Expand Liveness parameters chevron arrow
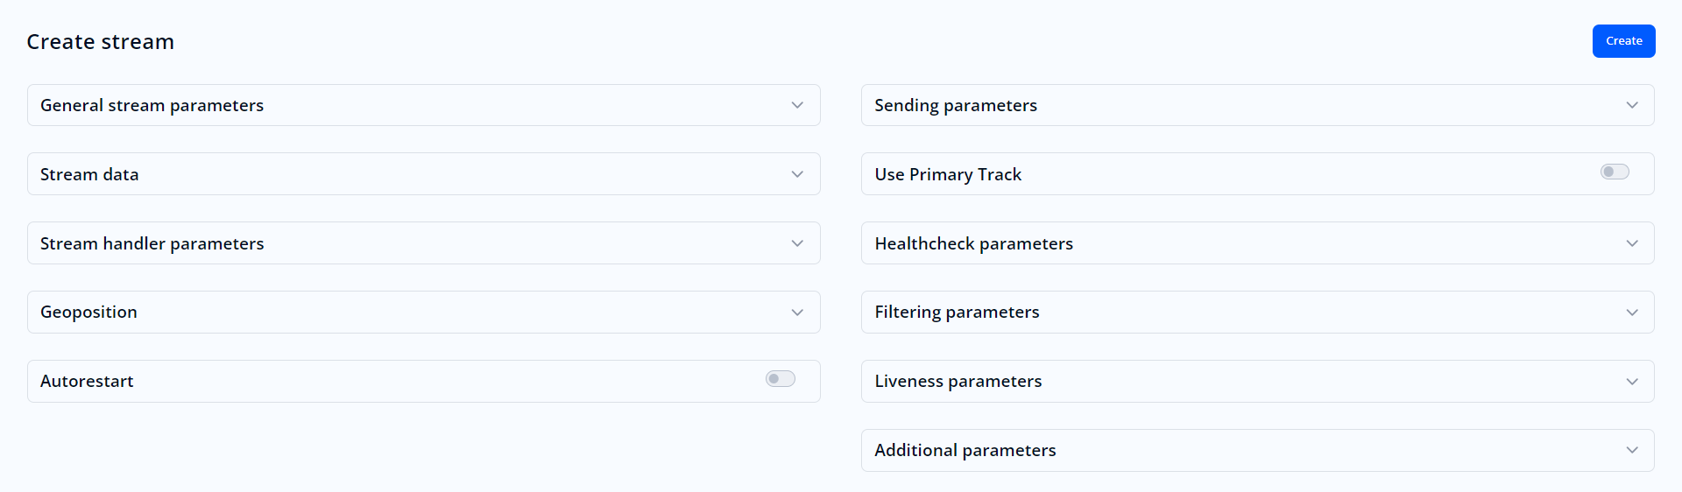The width and height of the screenshot is (1682, 492). [1632, 382]
